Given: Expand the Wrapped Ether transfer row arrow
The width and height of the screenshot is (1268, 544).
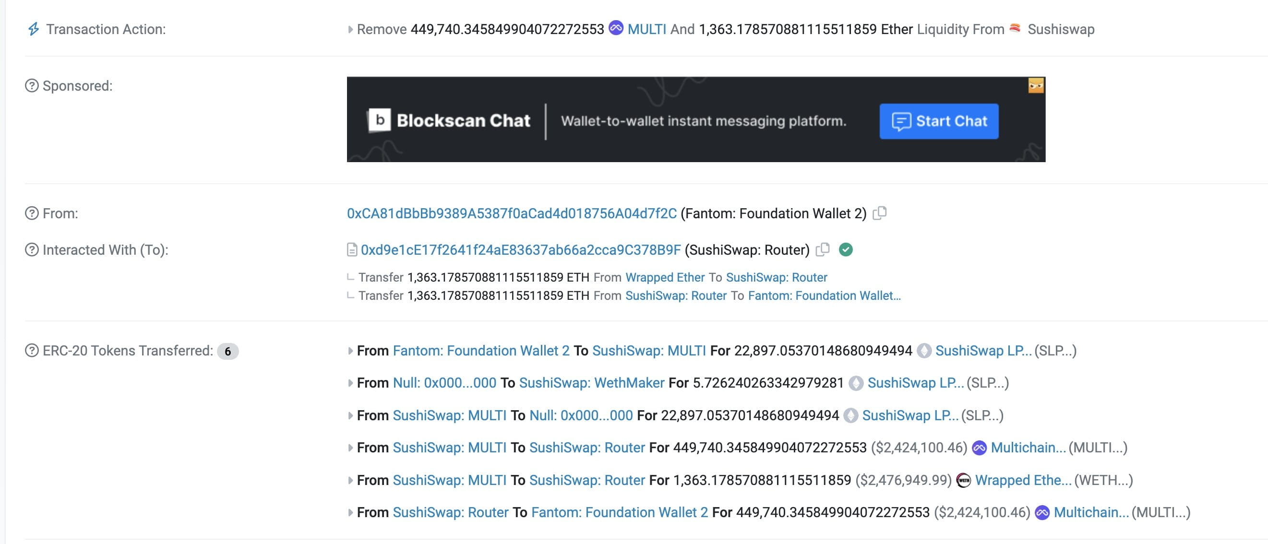Looking at the screenshot, I should click(350, 480).
